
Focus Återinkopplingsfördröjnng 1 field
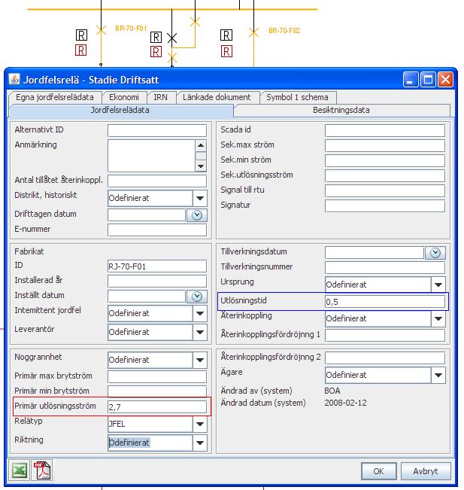pos(385,335)
